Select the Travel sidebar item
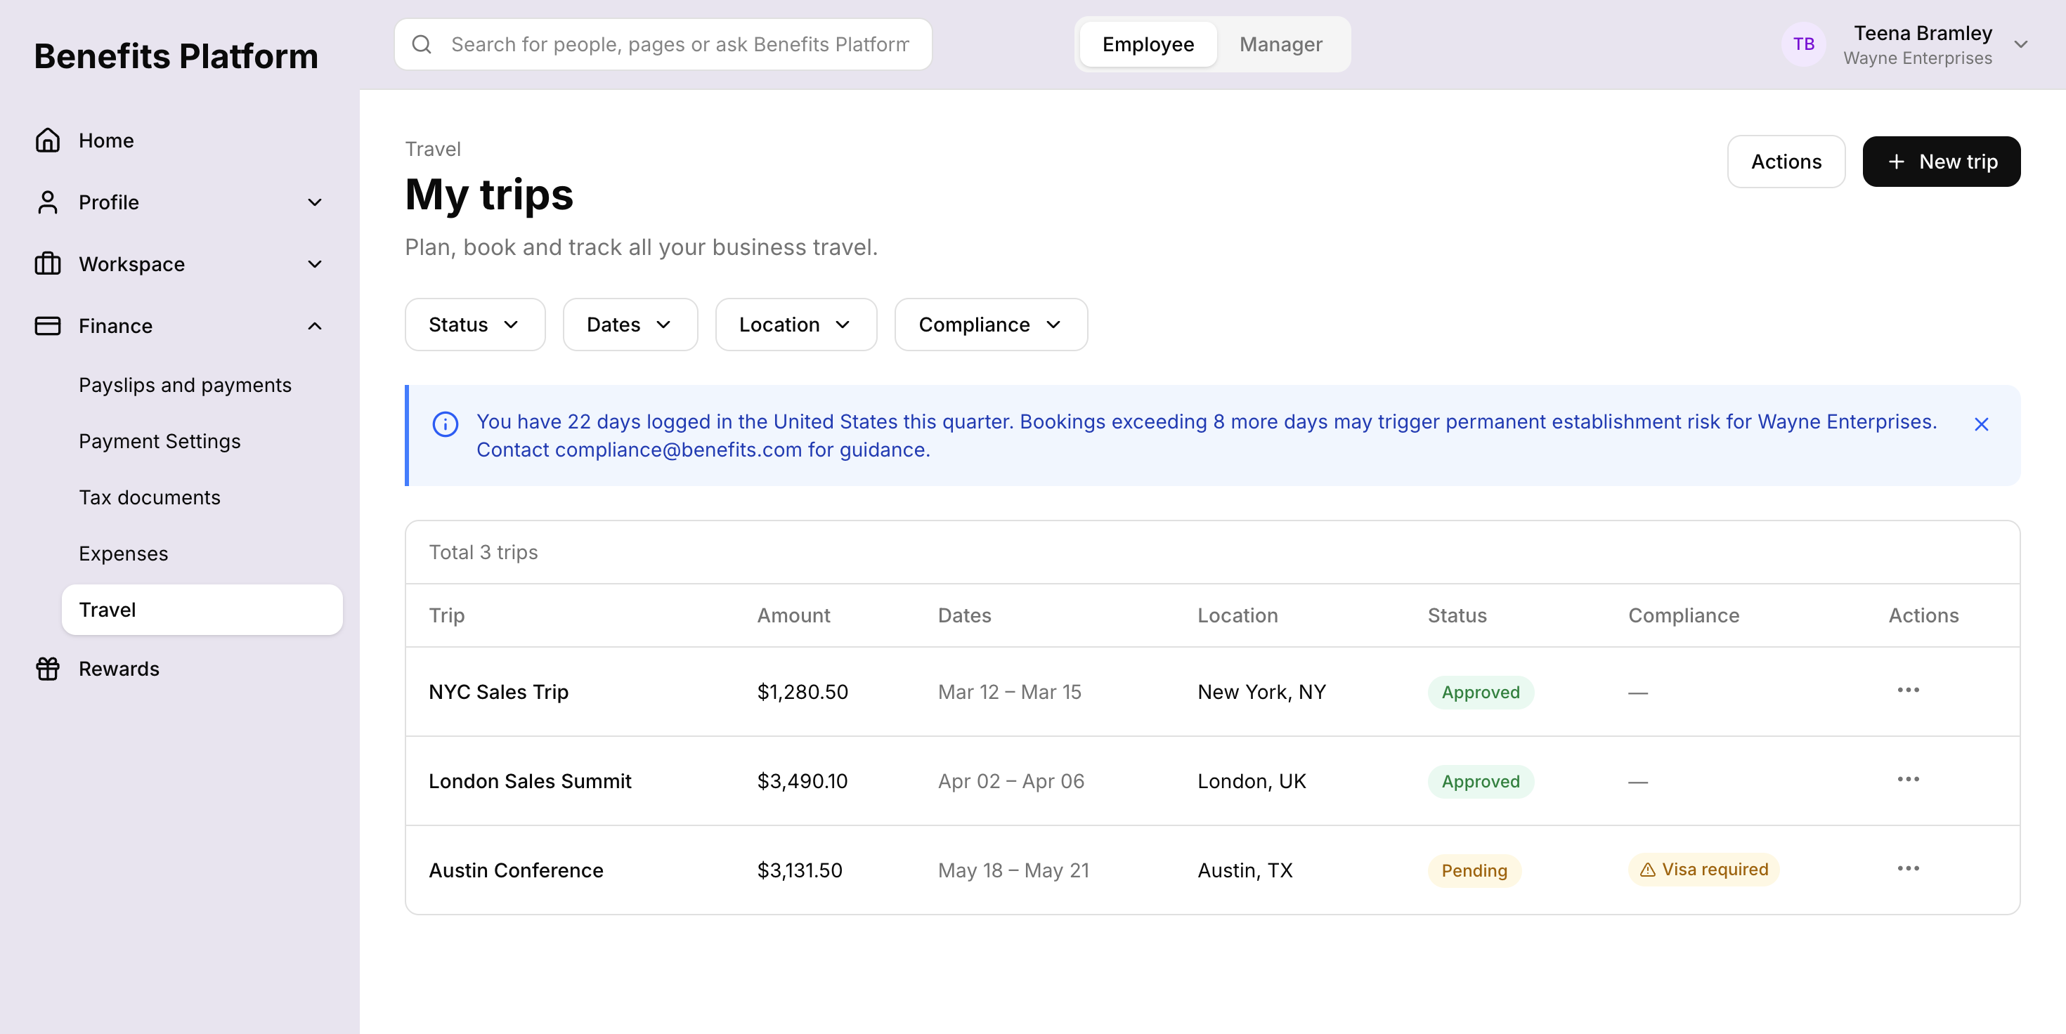2066x1034 pixels. (202, 610)
